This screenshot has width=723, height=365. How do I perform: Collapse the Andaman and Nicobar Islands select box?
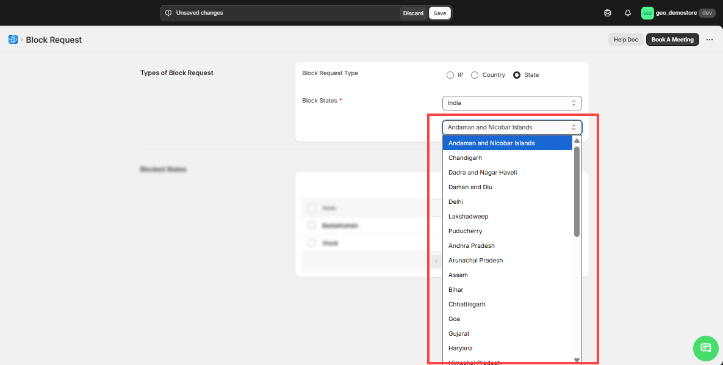pos(512,128)
